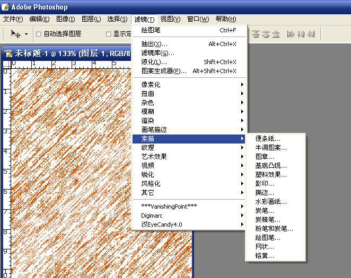Open the 图像(I) menu
The image size is (351, 278).
coord(65,19)
